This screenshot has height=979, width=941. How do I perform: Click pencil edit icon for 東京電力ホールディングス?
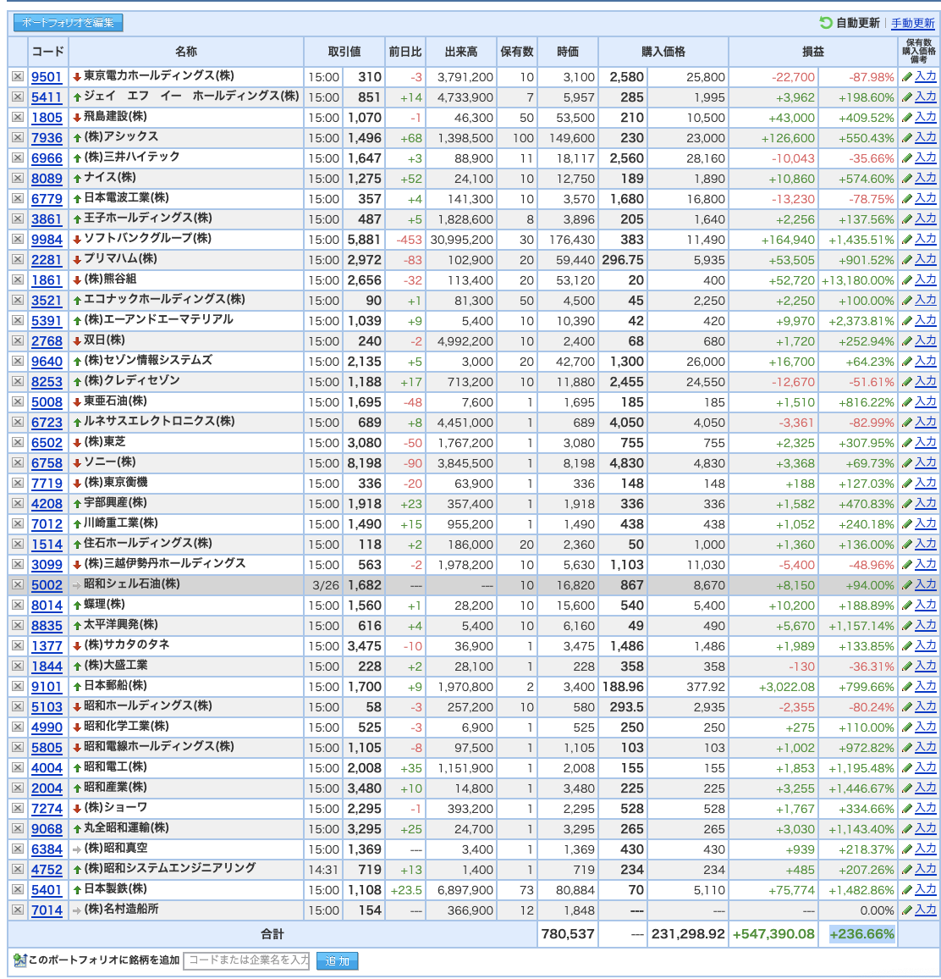pyautogui.click(x=906, y=77)
